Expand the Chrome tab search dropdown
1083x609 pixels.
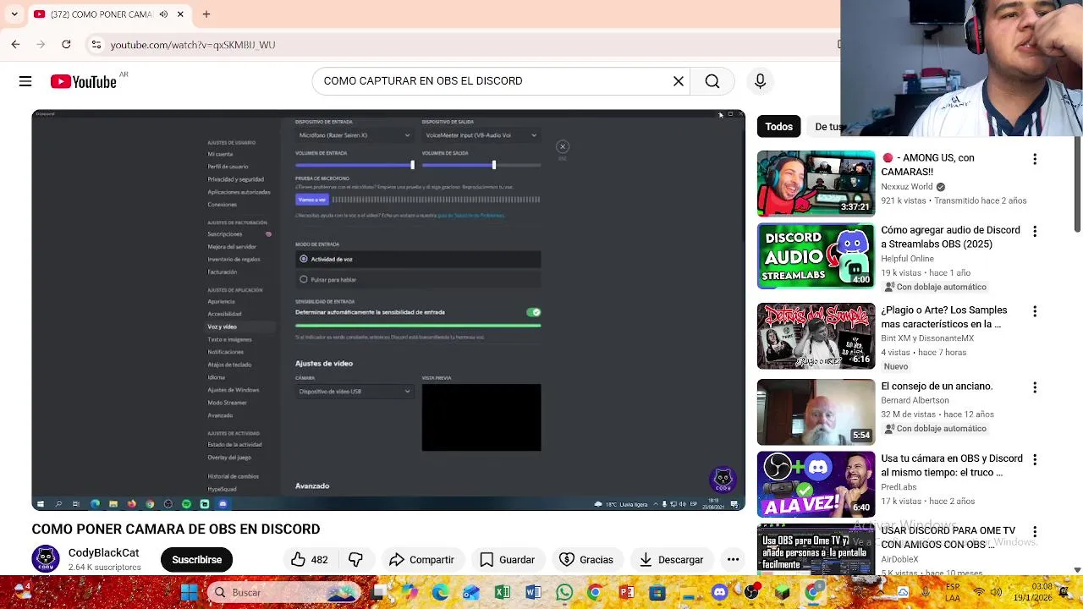point(14,14)
